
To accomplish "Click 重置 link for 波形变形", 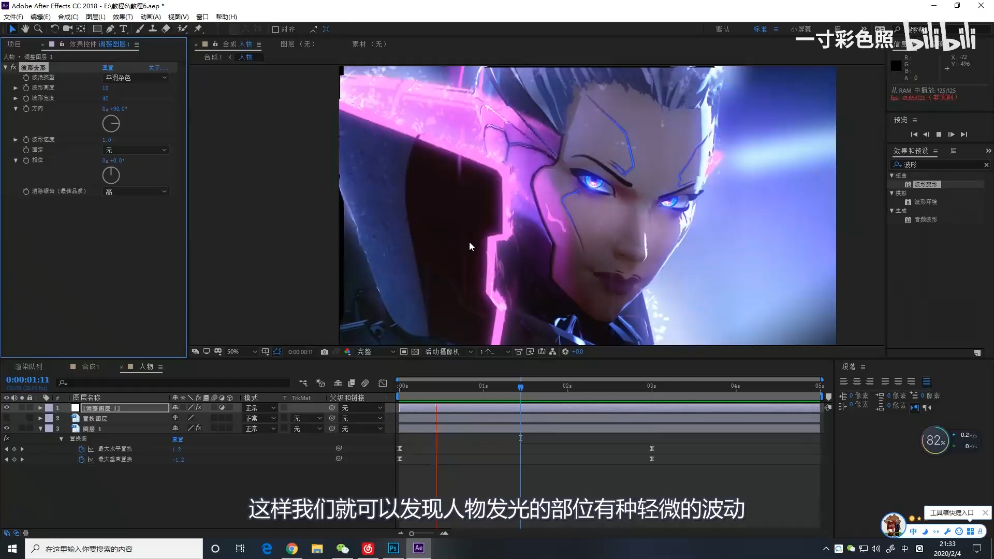I will point(108,68).
